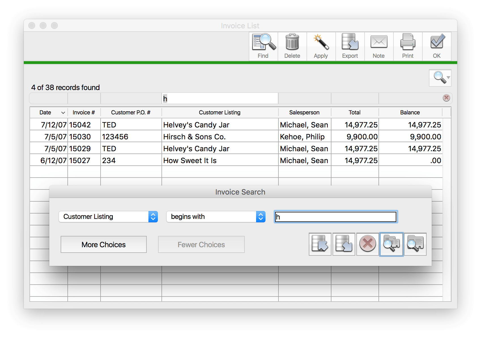Clear the filter with the red X icon
The height and width of the screenshot is (337, 481).
pyautogui.click(x=446, y=98)
